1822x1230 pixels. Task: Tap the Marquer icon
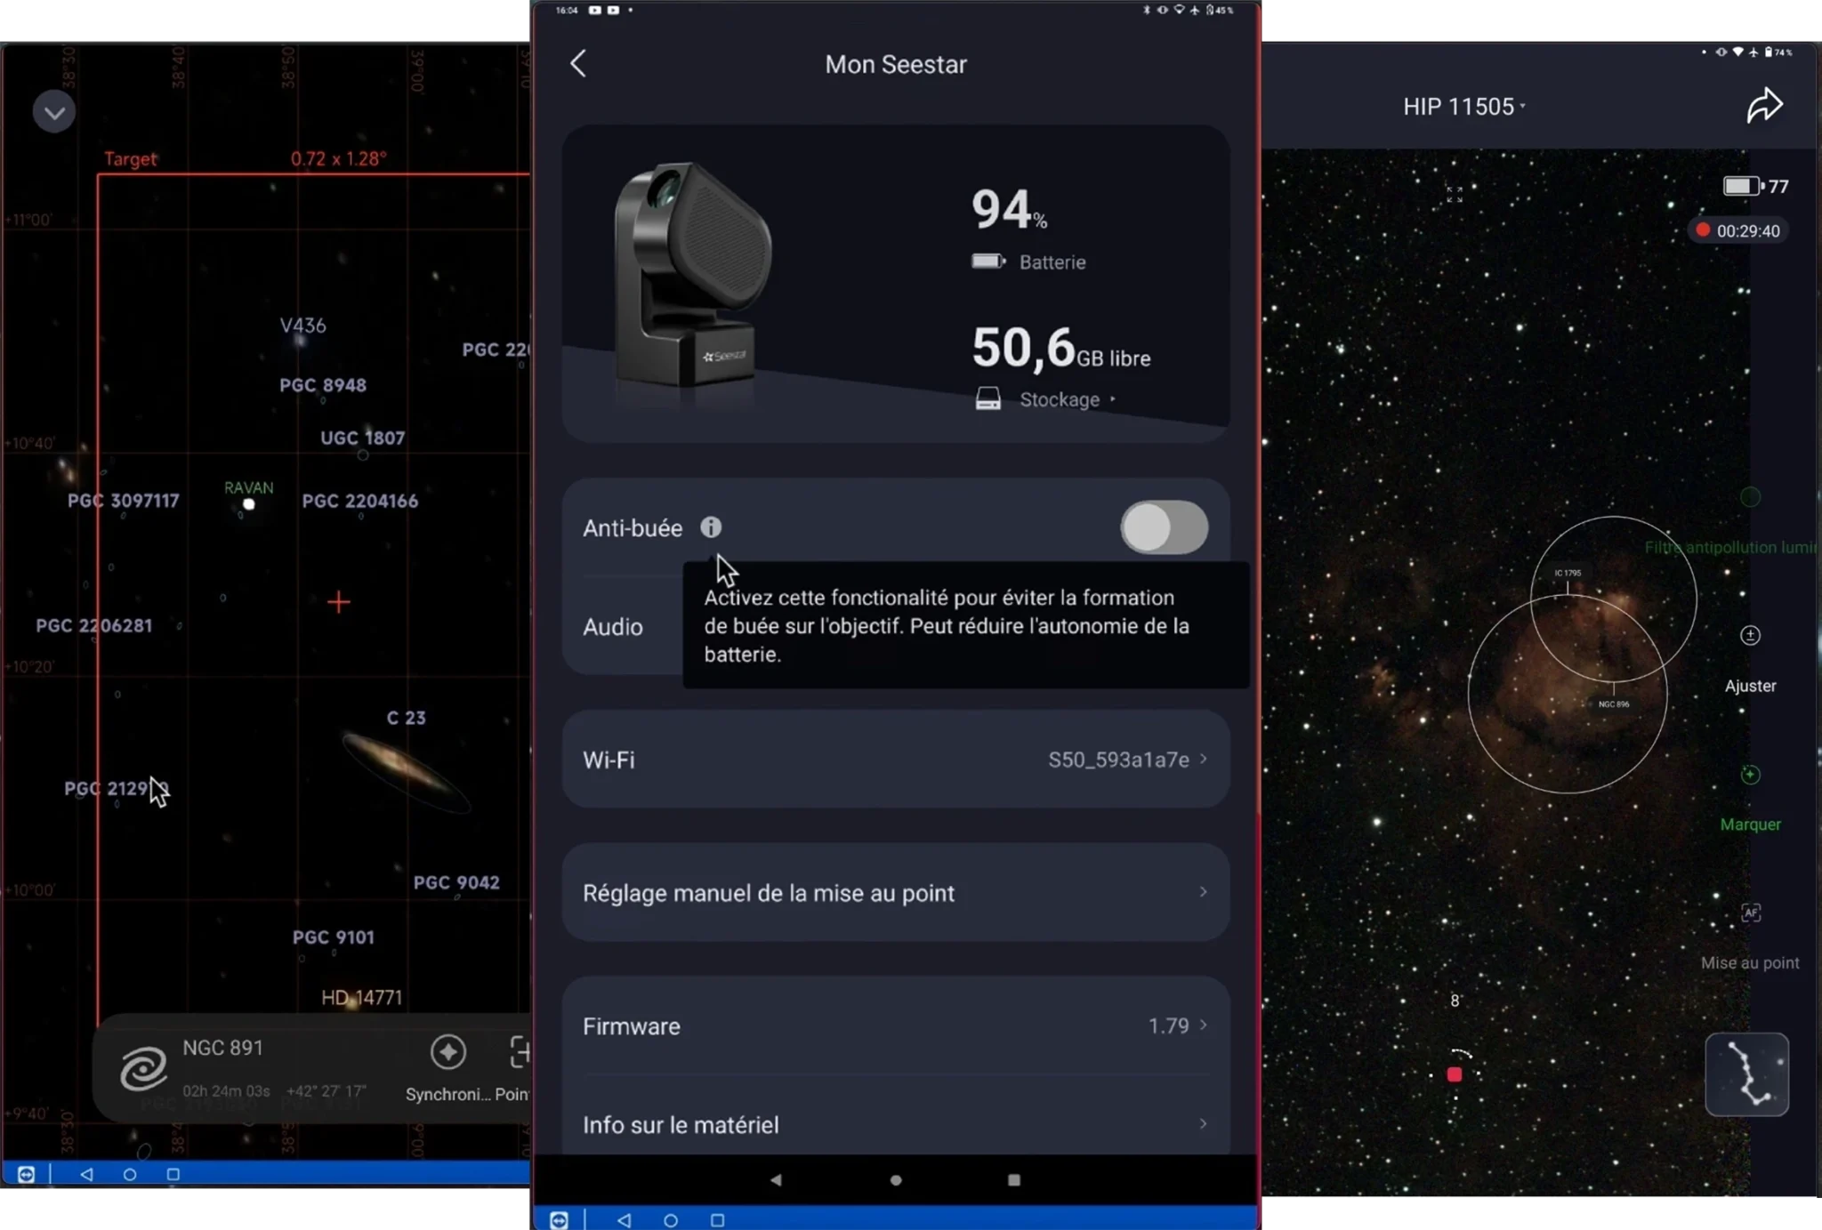click(x=1750, y=775)
